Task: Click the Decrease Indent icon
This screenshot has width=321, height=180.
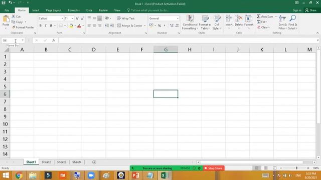Action: click(x=107, y=25)
